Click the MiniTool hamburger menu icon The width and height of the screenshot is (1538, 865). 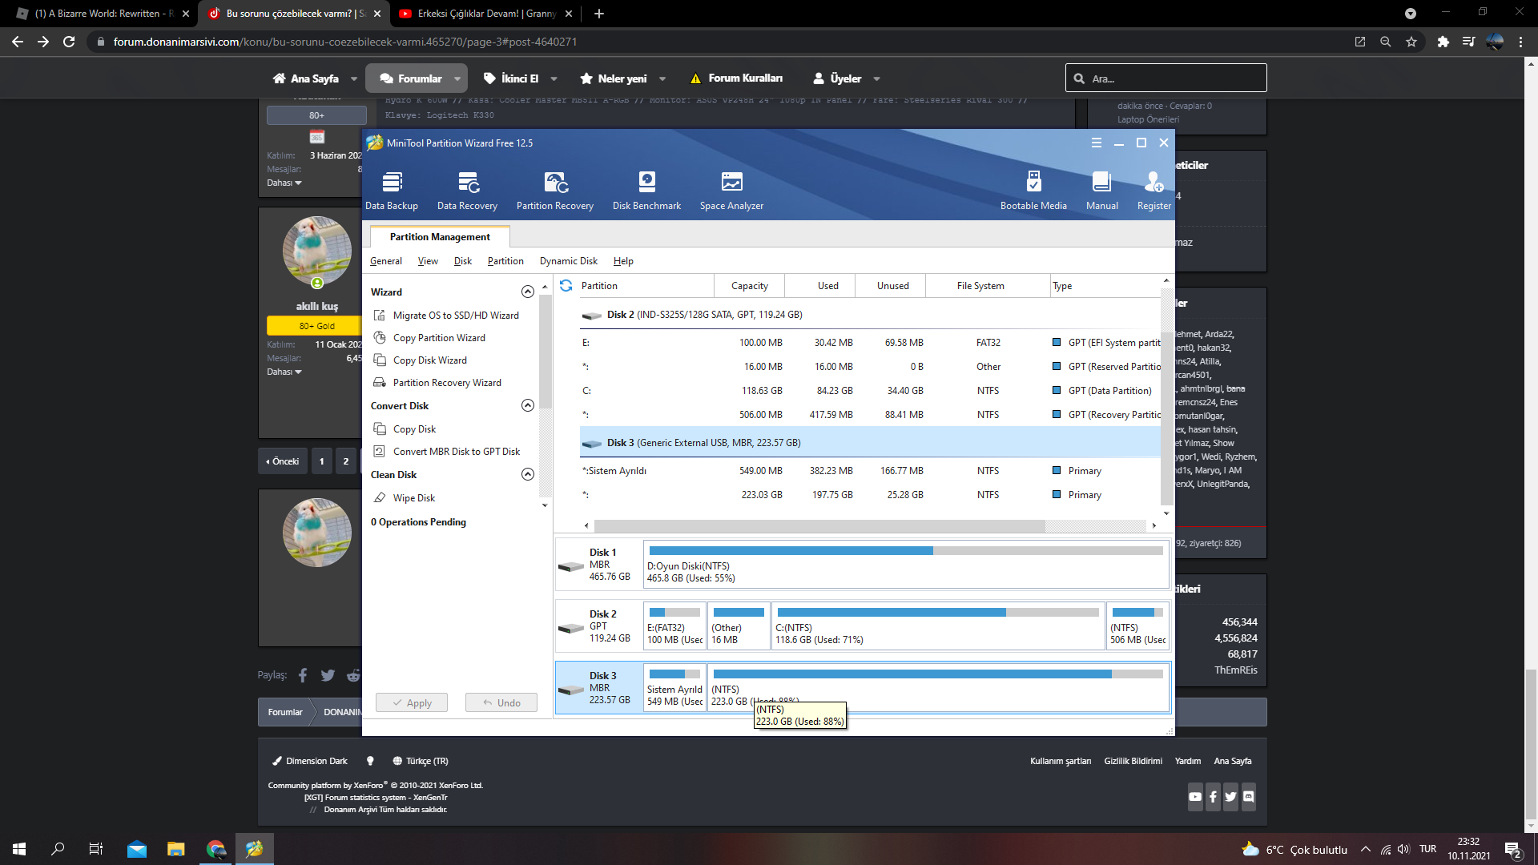pyautogui.click(x=1096, y=143)
